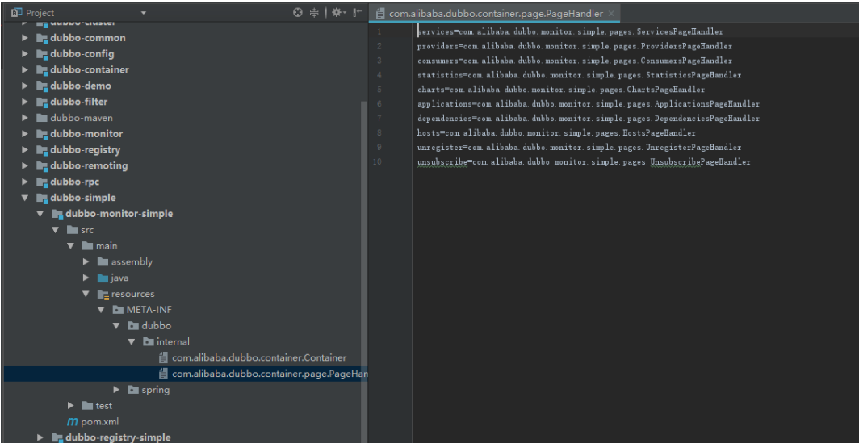Click the dubbo-container module folder icon
Screen dimensions: 859x443
pyautogui.click(x=42, y=70)
